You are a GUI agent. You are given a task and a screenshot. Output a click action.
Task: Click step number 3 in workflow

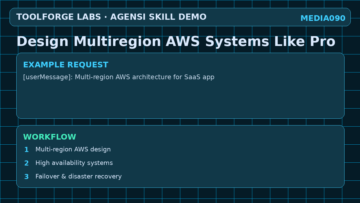(x=26, y=177)
